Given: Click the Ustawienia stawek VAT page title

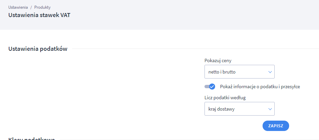Looking at the screenshot, I should 39,15.
